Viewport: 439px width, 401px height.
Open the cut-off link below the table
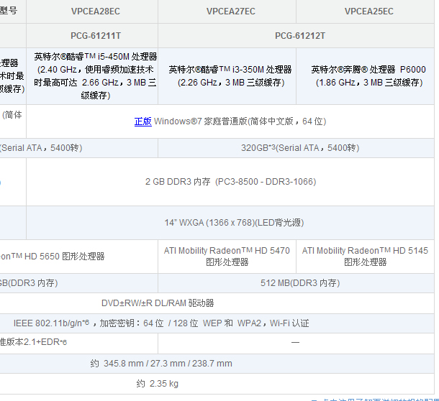coord(375,400)
